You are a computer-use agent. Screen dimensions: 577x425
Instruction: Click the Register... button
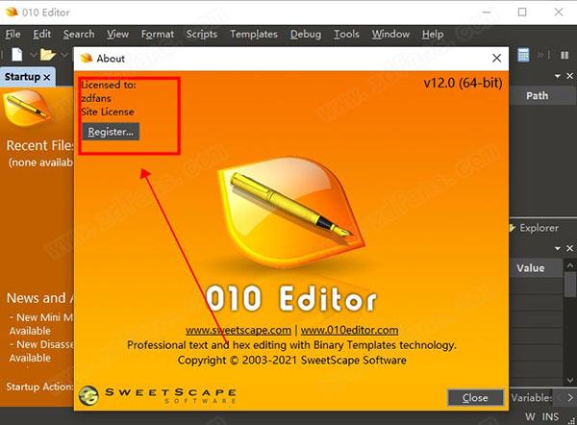click(111, 132)
